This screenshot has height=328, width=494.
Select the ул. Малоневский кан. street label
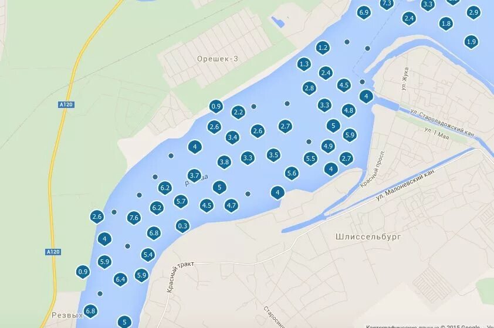406,184
